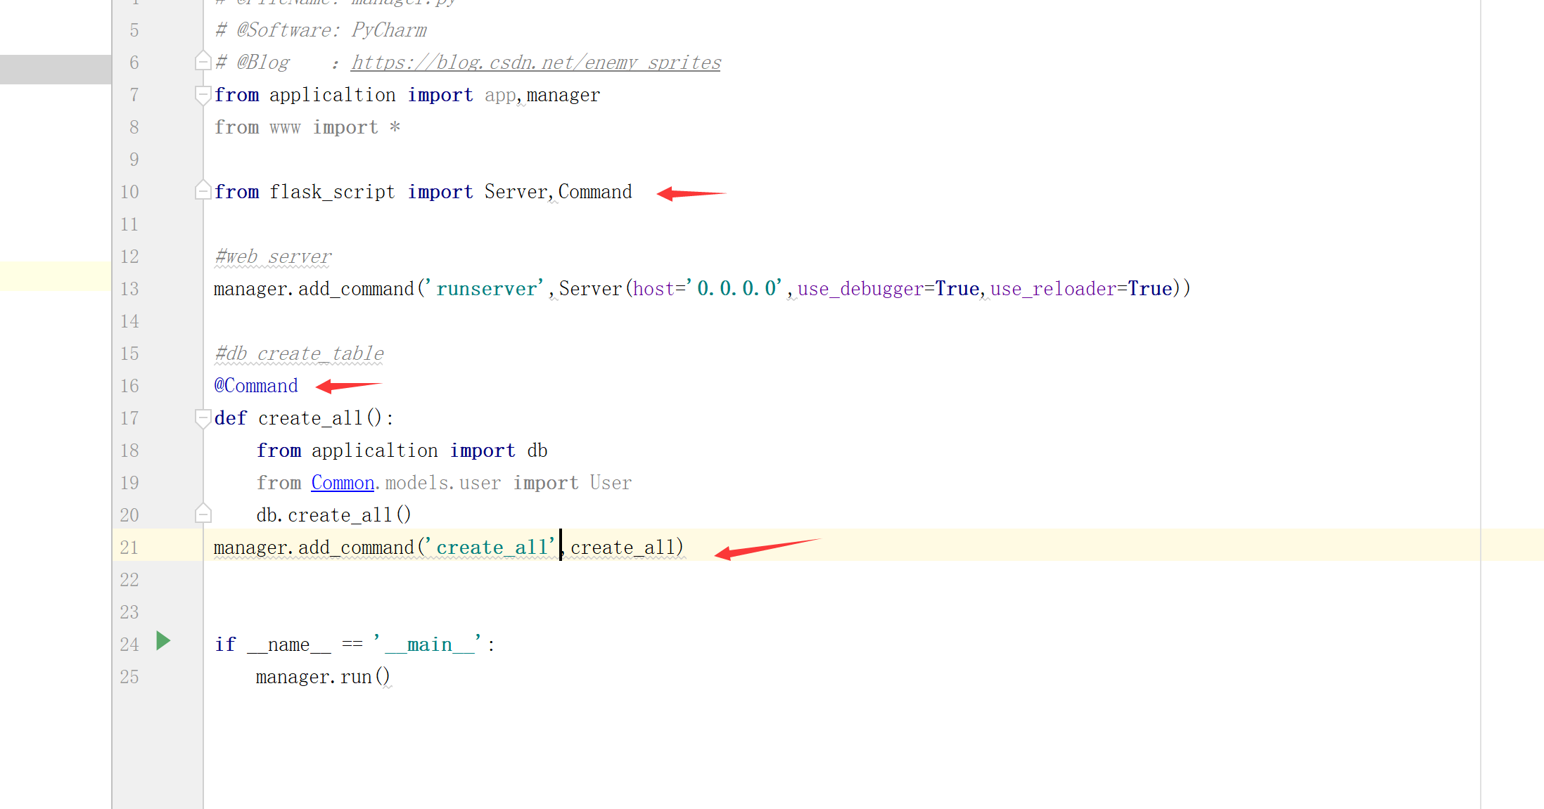Collapse the create_all function at line 17
The width and height of the screenshot is (1544, 809).
coord(203,418)
